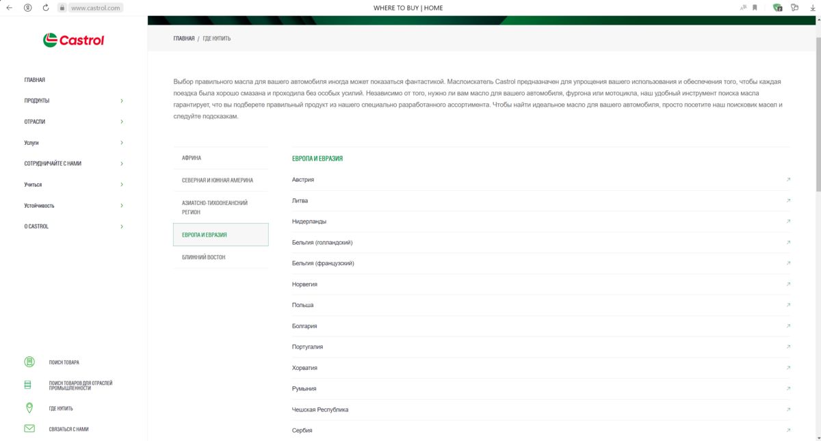Select the Европа и Евразия tab

(220, 235)
